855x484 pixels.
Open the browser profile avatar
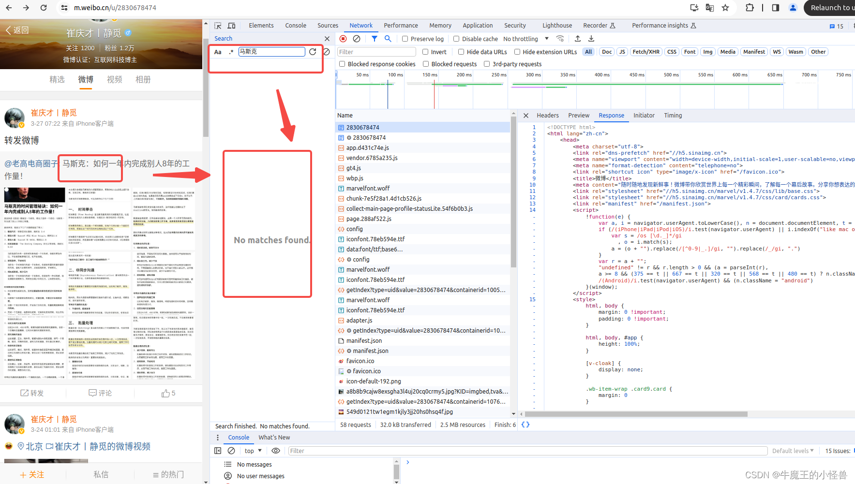[793, 8]
